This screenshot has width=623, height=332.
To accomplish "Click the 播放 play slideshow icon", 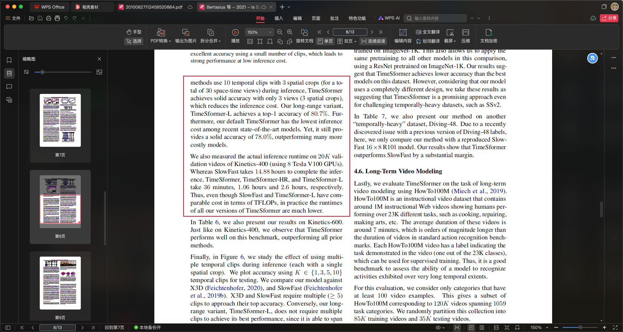I will (235, 32).
